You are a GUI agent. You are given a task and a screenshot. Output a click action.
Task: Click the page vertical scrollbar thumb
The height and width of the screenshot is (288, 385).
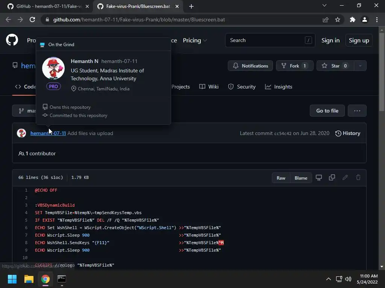click(382, 72)
